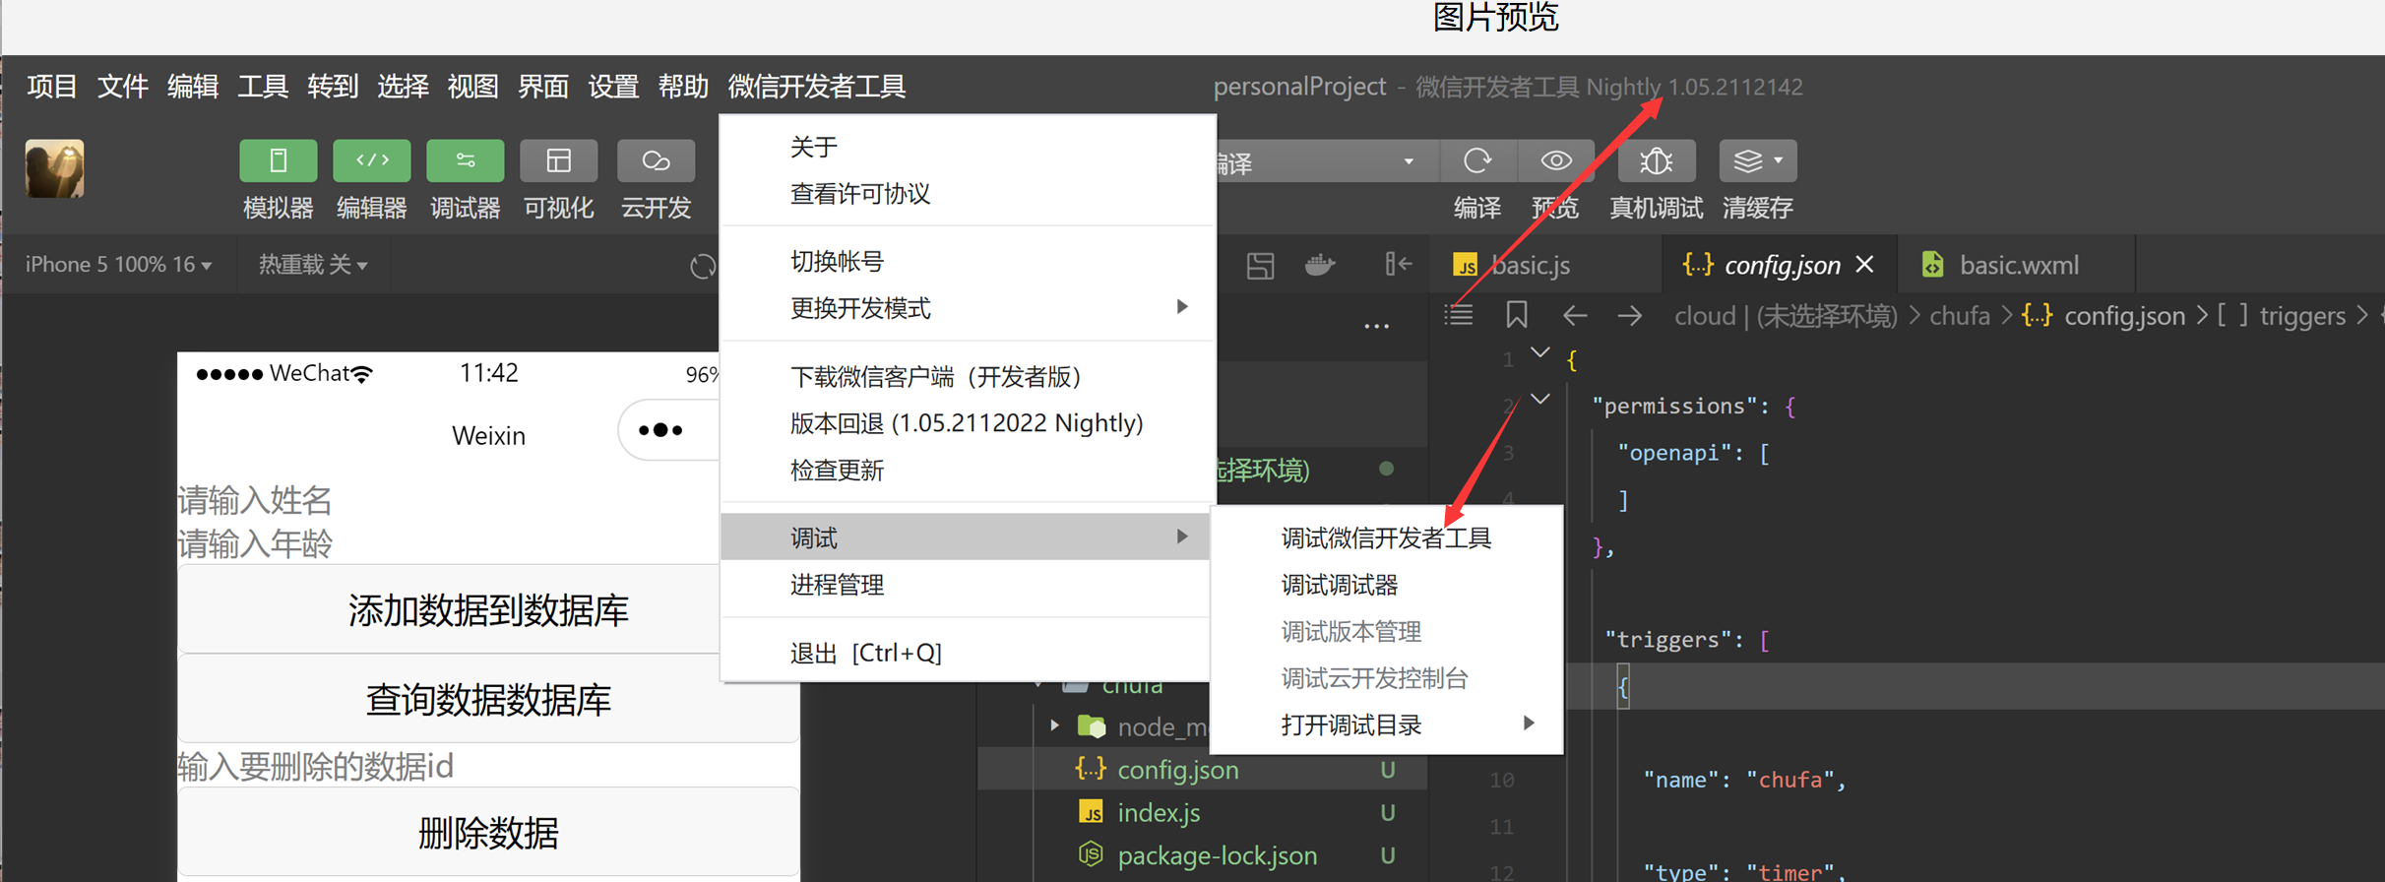
Task: Click the 预览 preview eye icon
Action: pyautogui.click(x=1556, y=161)
